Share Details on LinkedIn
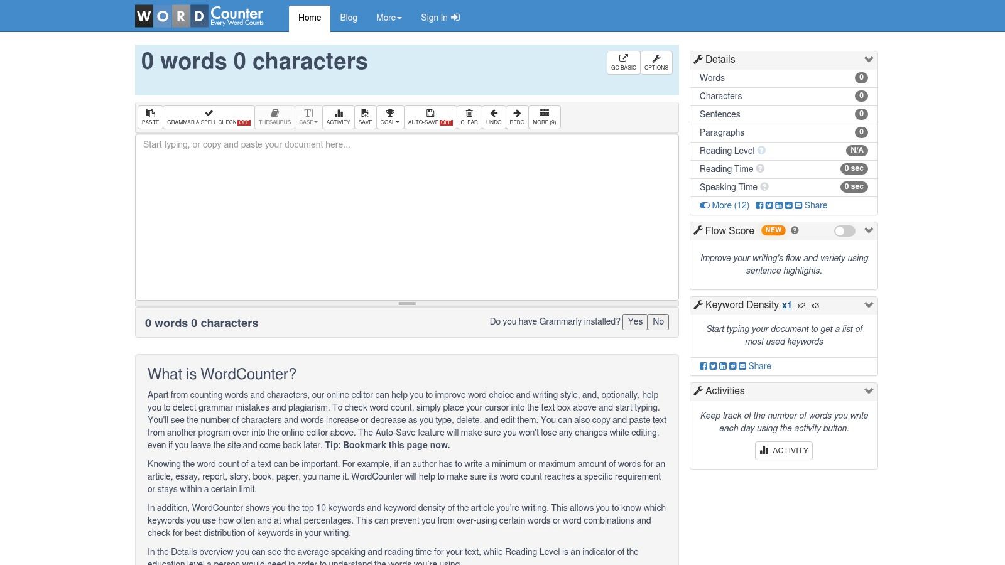The height and width of the screenshot is (565, 1005). [779, 205]
